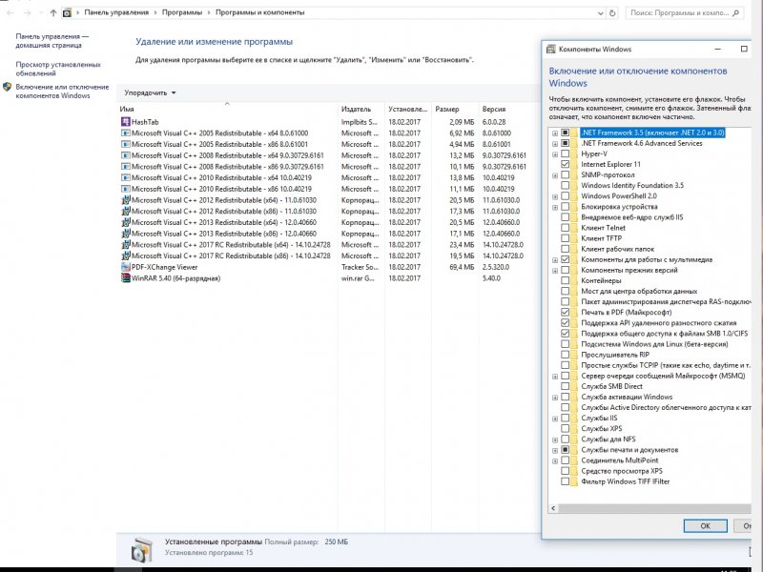Select the Средство просмотра XPS item text
The image size is (763, 572).
(622, 471)
